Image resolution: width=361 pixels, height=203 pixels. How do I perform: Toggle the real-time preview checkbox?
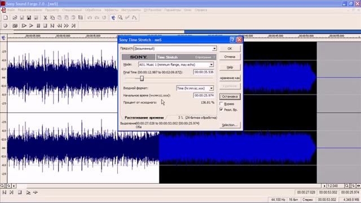click(221, 109)
